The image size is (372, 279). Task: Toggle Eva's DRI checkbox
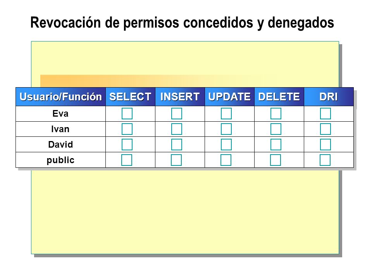tap(325, 114)
